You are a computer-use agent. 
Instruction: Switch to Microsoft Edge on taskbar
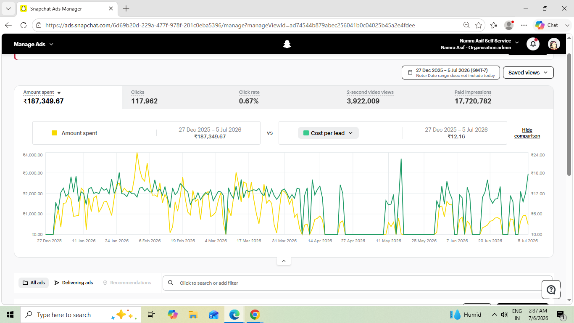click(234, 315)
